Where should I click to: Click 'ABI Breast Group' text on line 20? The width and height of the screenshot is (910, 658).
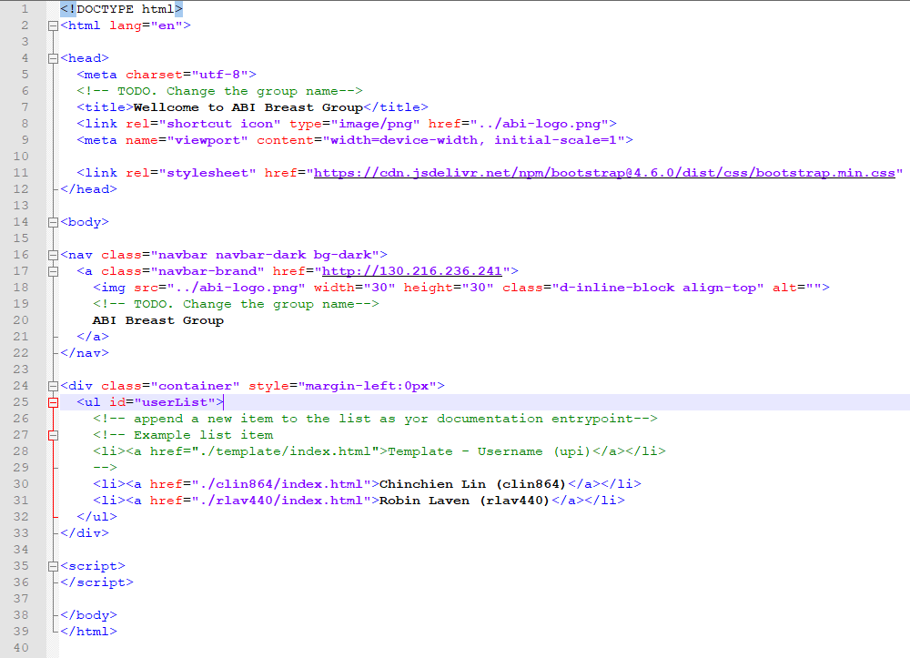[157, 320]
